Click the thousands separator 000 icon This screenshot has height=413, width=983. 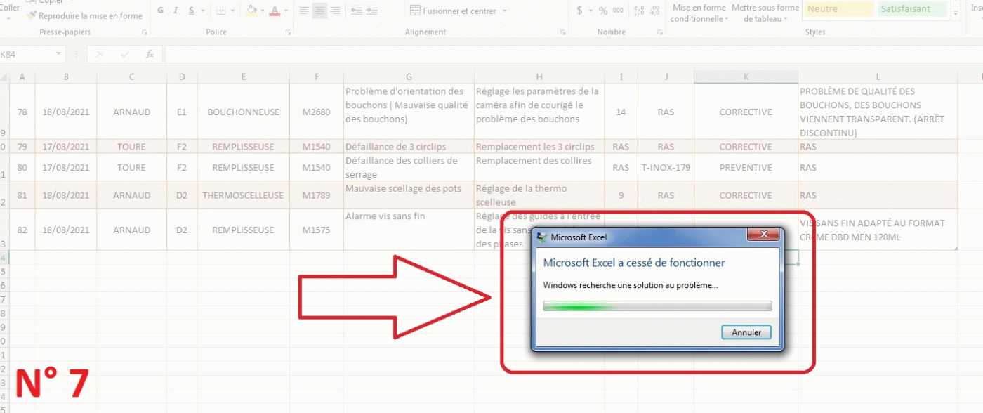pos(618,11)
